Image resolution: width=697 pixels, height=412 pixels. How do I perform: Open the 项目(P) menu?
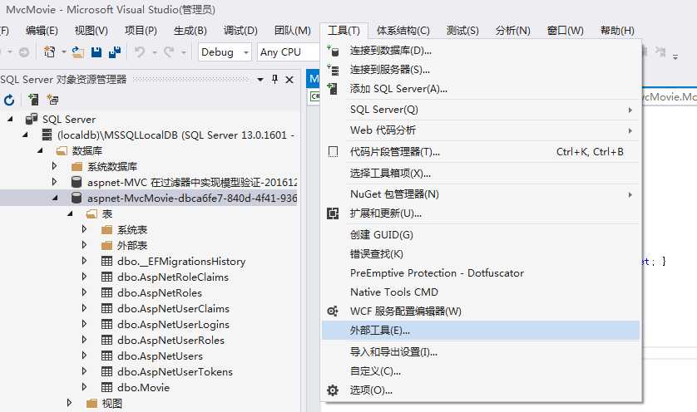click(x=141, y=31)
